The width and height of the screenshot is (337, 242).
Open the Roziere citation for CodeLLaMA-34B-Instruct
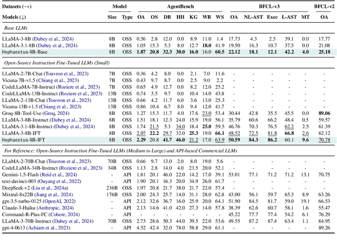pyautogui.click(x=81, y=168)
